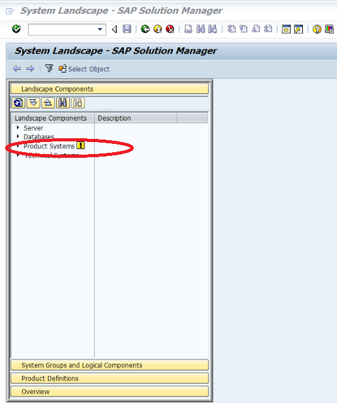Click the yellow Exit icon

[x=158, y=29]
